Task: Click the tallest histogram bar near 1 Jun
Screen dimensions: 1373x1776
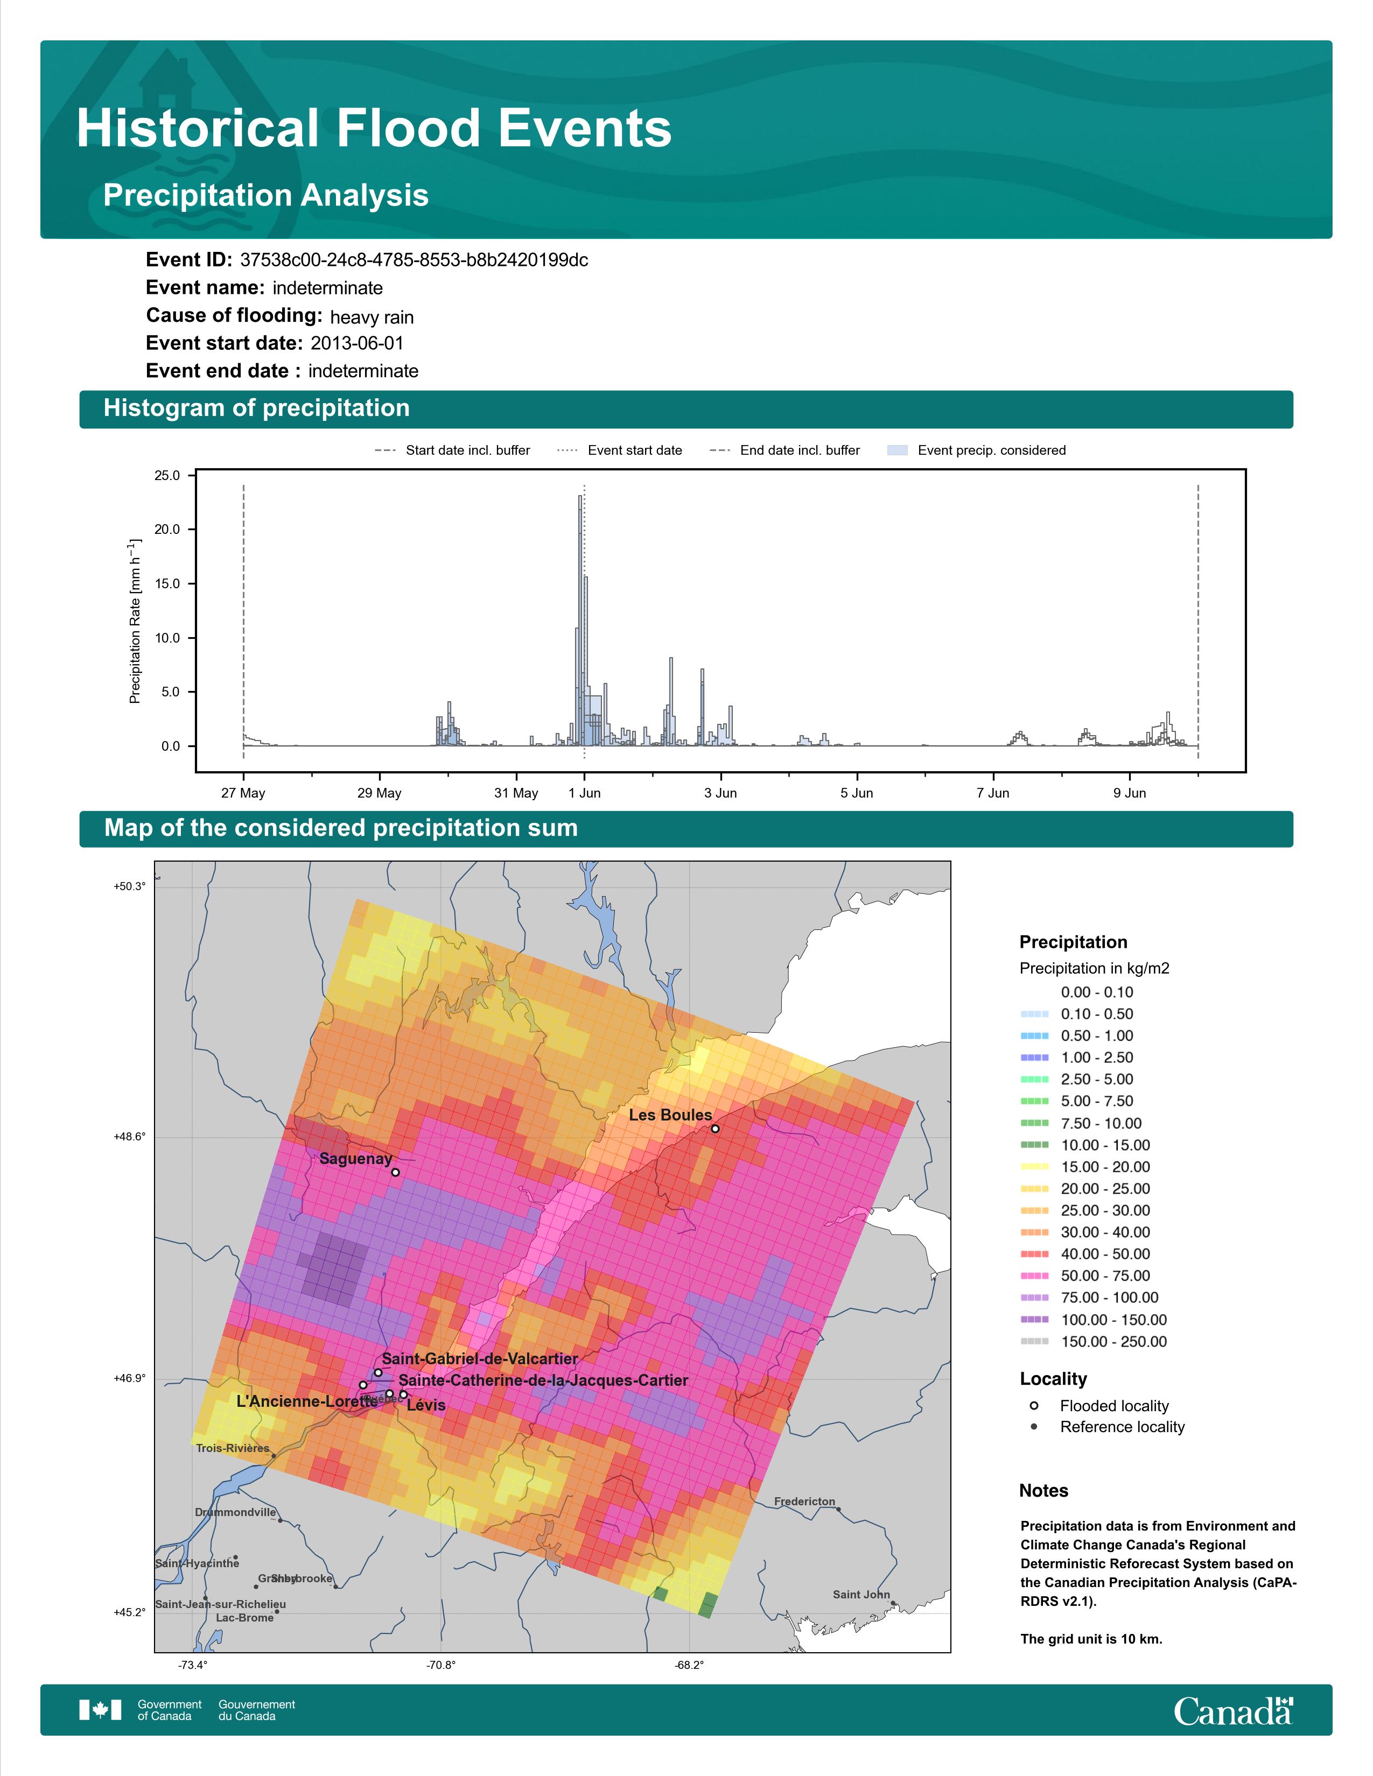Action: [581, 621]
